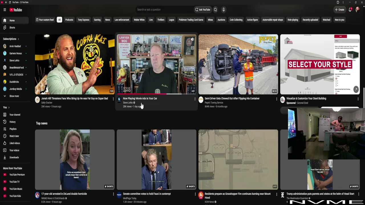Image resolution: width=365 pixels, height=205 pixels.
Task: Click Pepe's Towing Service channel avatar
Action: point(201,100)
